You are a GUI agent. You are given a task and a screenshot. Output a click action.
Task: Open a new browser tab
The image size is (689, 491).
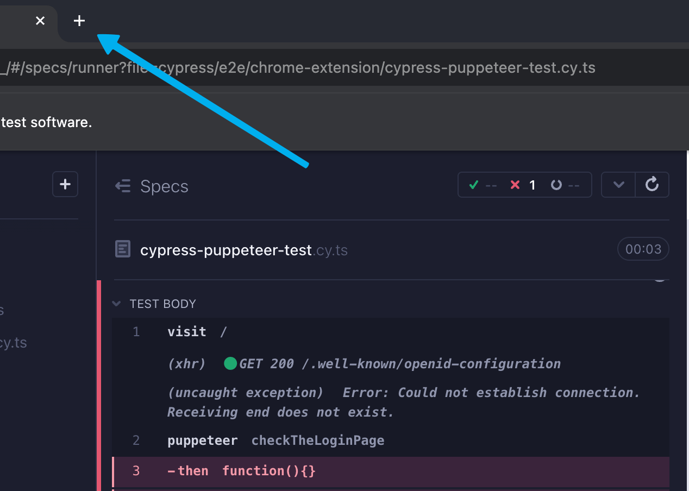pos(79,21)
